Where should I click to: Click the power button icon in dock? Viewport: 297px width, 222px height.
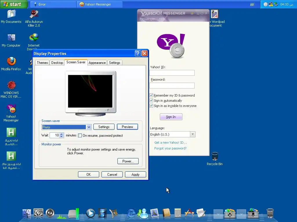[50, 213]
